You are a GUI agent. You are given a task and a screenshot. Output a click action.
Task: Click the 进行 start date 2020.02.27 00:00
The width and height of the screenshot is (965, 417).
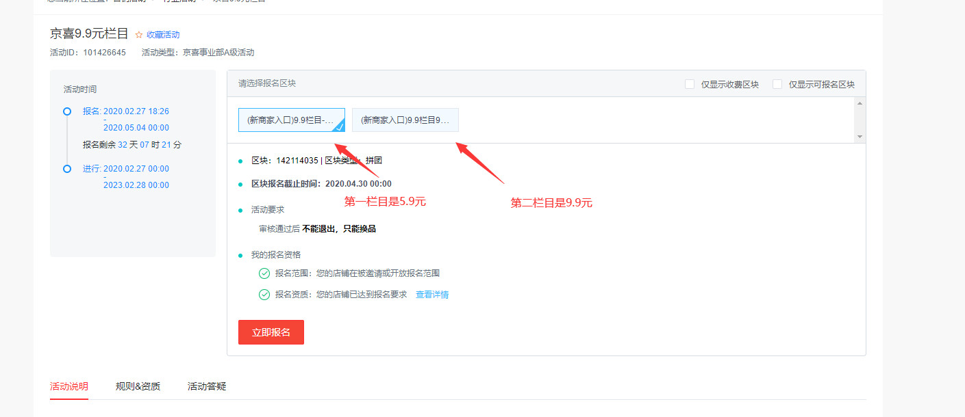tap(136, 169)
